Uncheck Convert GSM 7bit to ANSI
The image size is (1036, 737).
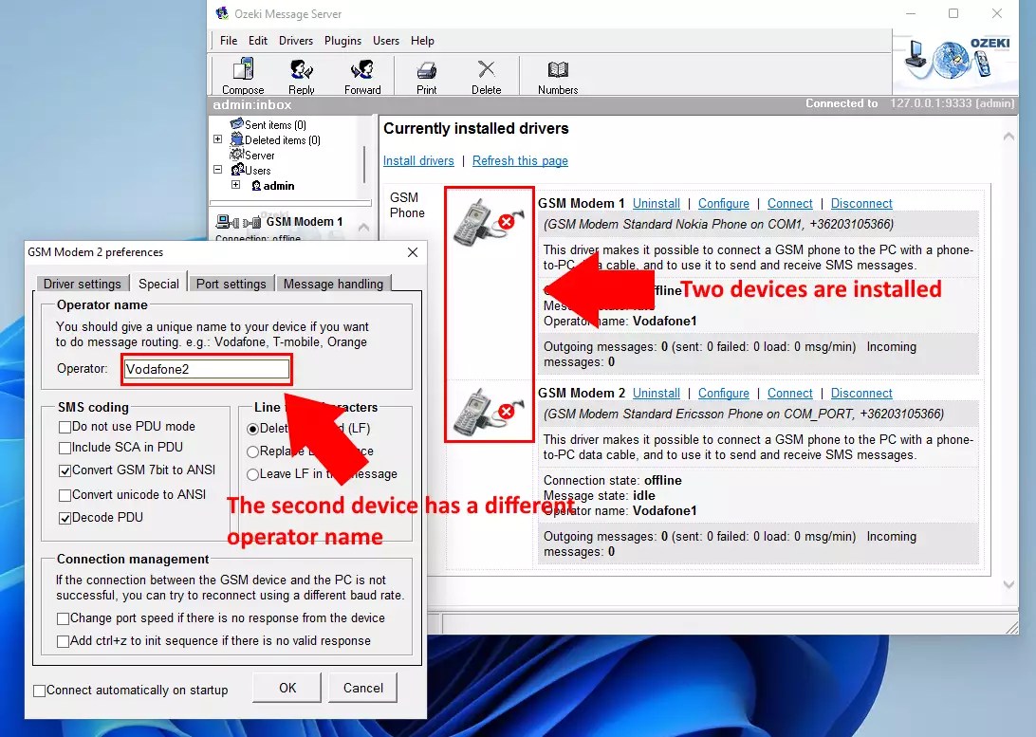point(65,470)
